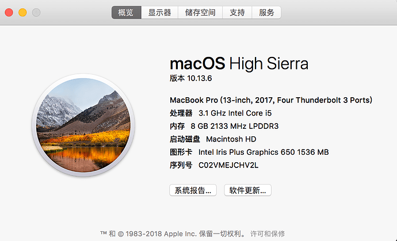This screenshot has height=241, width=397.
Task: Select the 支持 tab
Action: (x=237, y=12)
